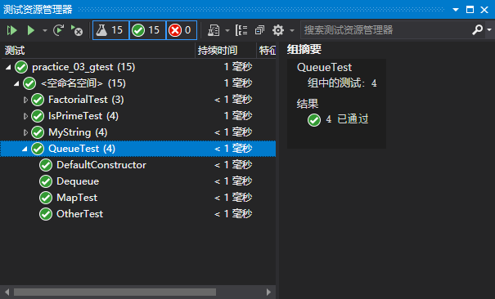Click the 4 已通过 result text
The image size is (495, 299).
click(347, 119)
